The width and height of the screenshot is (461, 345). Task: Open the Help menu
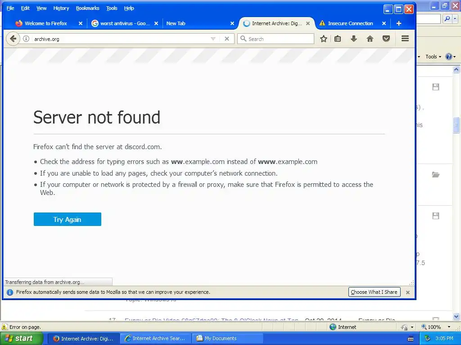click(x=129, y=8)
